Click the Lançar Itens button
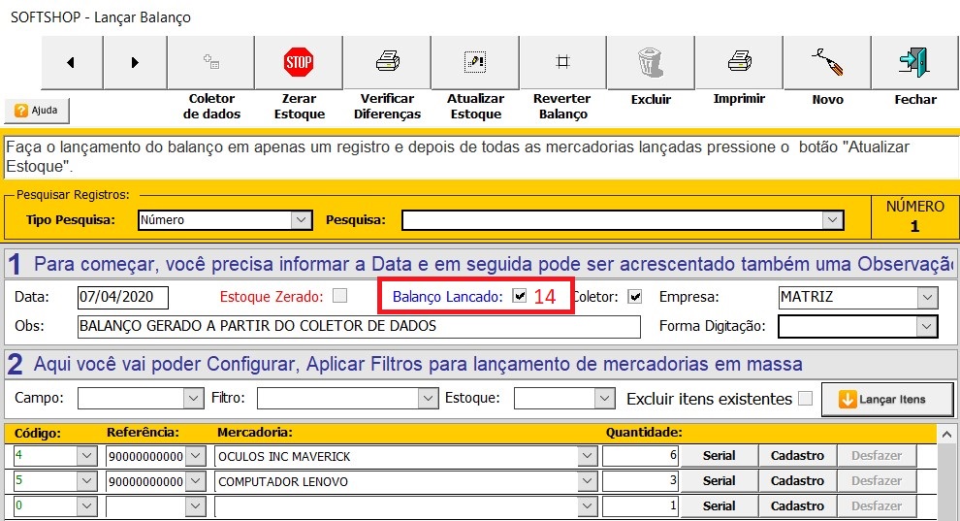The width and height of the screenshot is (960, 521). tap(887, 399)
